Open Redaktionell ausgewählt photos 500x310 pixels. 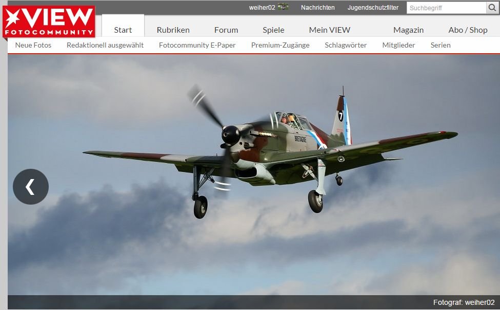pyautogui.click(x=105, y=45)
